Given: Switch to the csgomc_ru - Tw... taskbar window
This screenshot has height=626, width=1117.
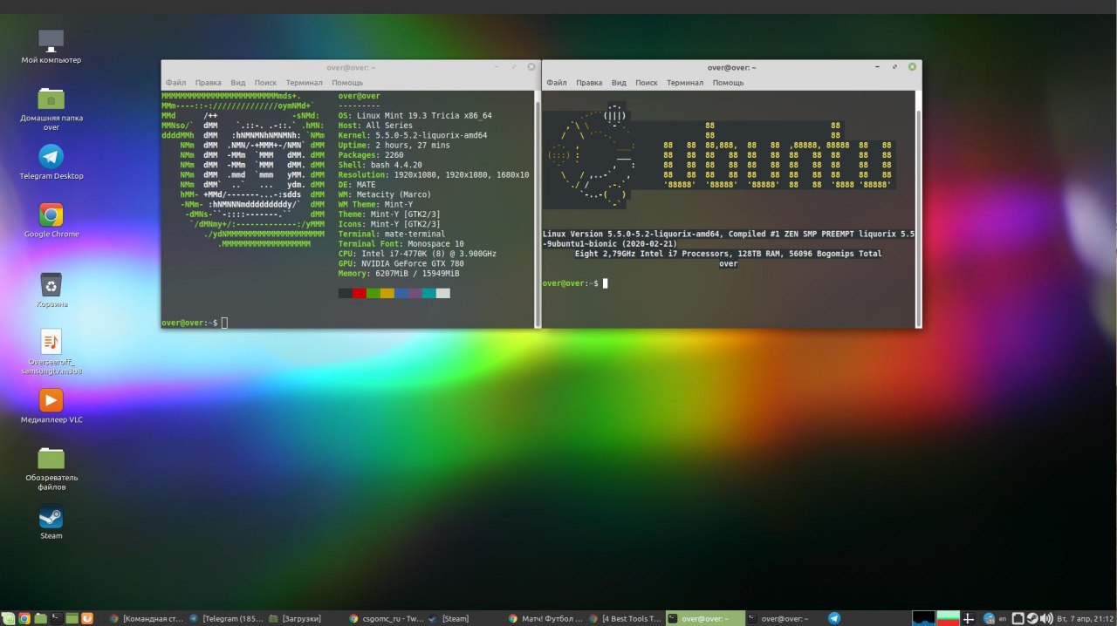Looking at the screenshot, I should (x=386, y=618).
